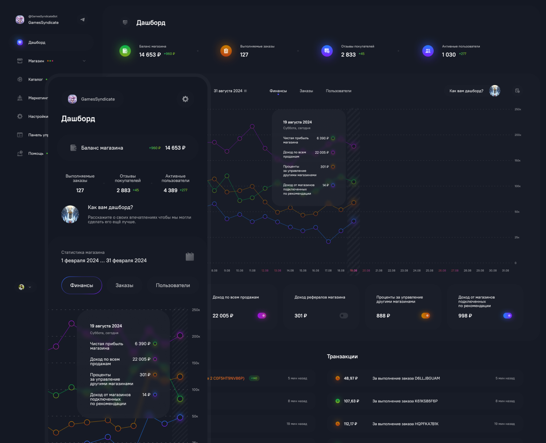Toggle Доход от магазинов по рекомендации switch
Viewport: 546px width, 443px height.
point(507,316)
